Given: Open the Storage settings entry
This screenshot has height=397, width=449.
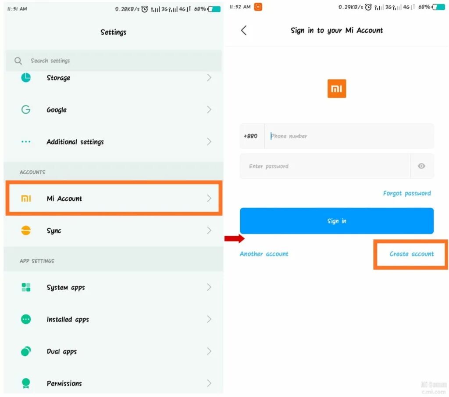Looking at the screenshot, I should pyautogui.click(x=114, y=77).
